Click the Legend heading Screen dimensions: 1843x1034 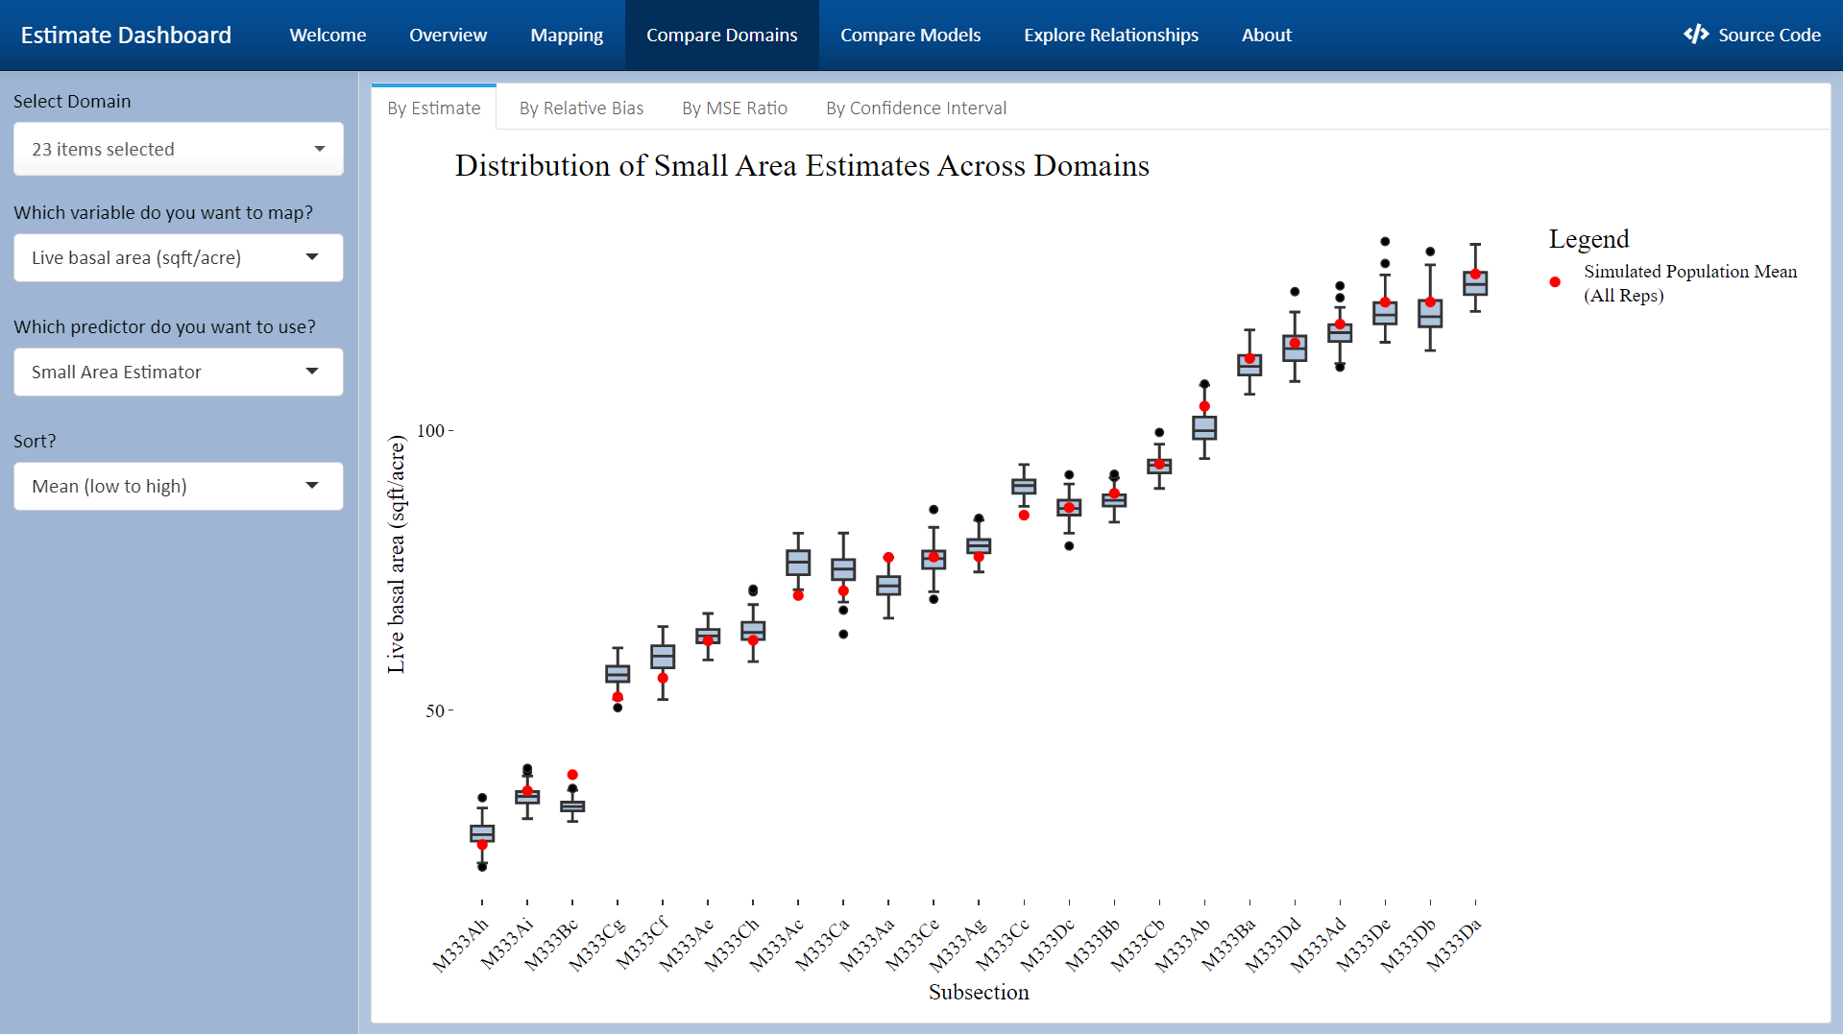pos(1588,238)
